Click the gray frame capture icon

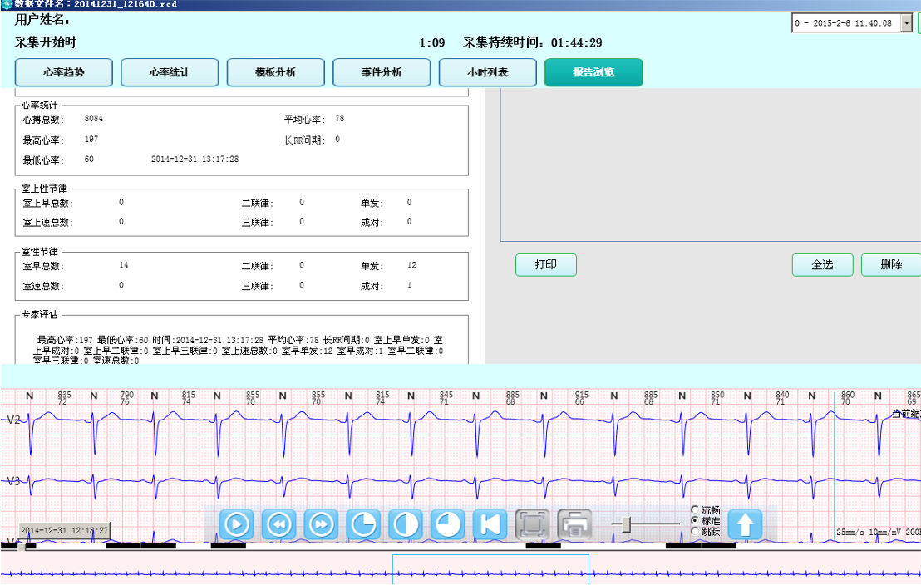point(532,524)
